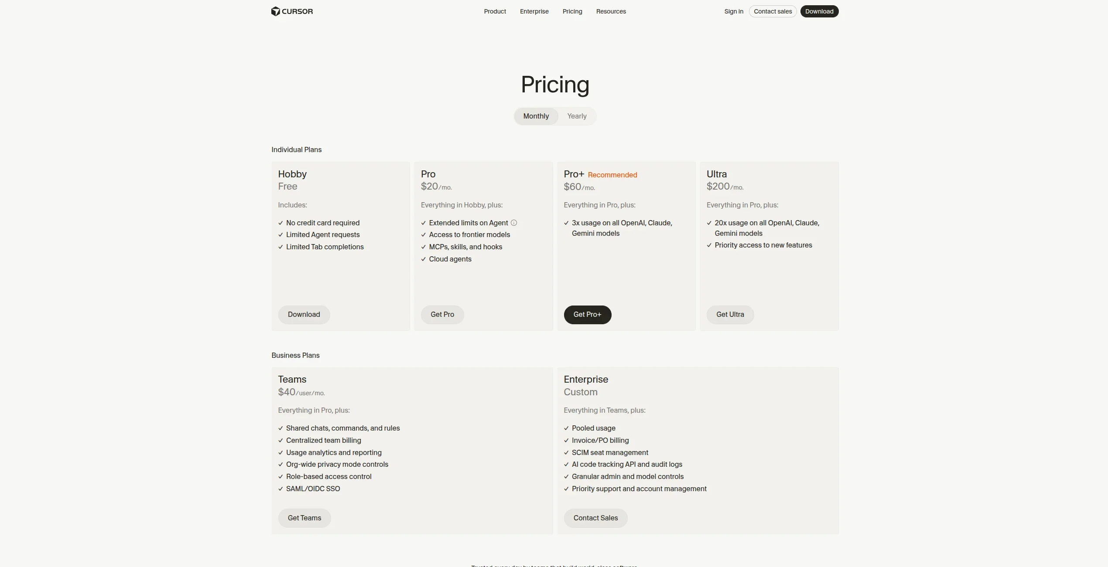Select Get Pro+ on the recommended plan
The image size is (1108, 567).
pos(587,314)
